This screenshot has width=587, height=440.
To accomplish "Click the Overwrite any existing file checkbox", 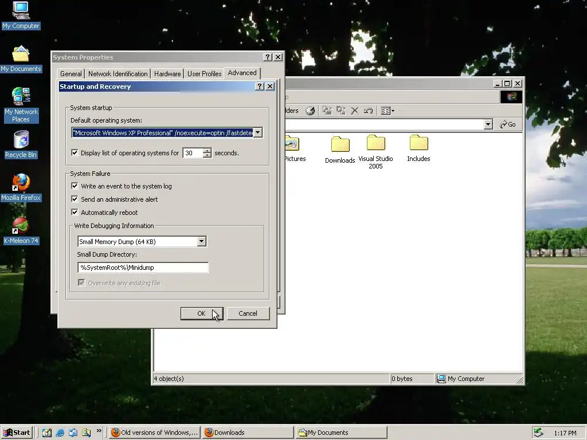I will [x=81, y=282].
